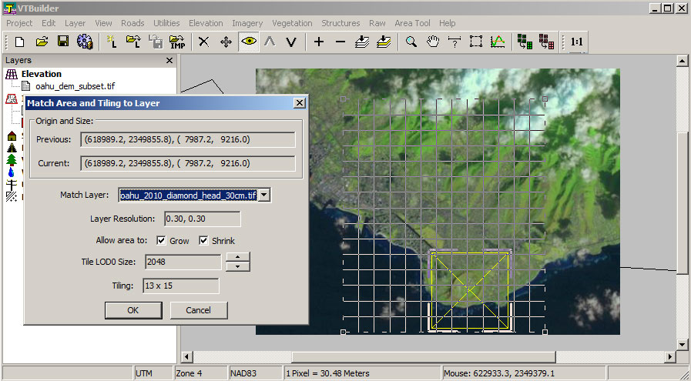Click the green tile grid export icon
Screen dimensions: 691x381
tap(525, 42)
